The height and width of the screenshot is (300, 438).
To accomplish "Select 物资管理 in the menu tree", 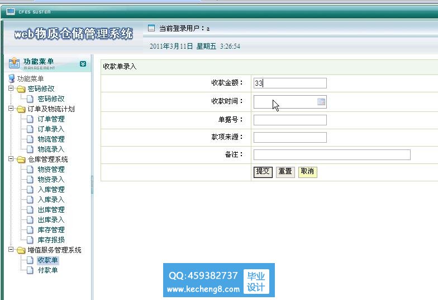I will (x=51, y=169).
